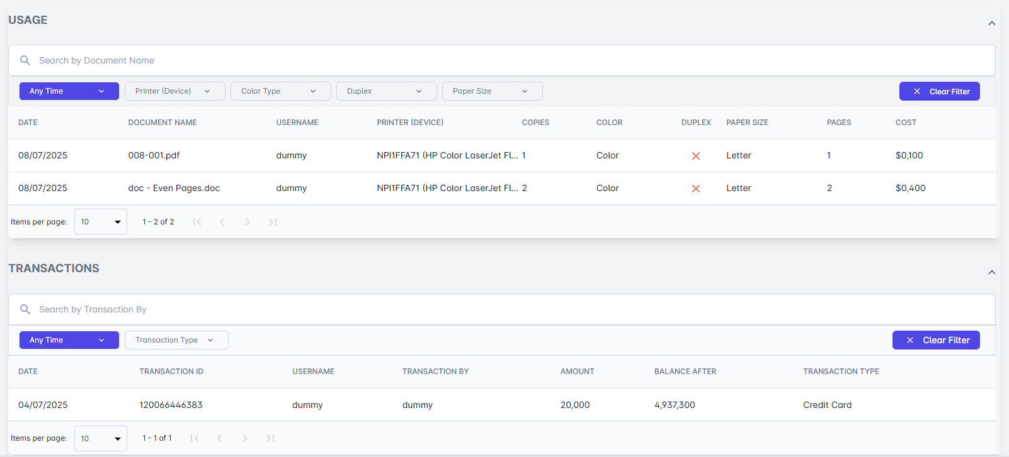
Task: Go to next page in Usage table
Action: point(248,222)
